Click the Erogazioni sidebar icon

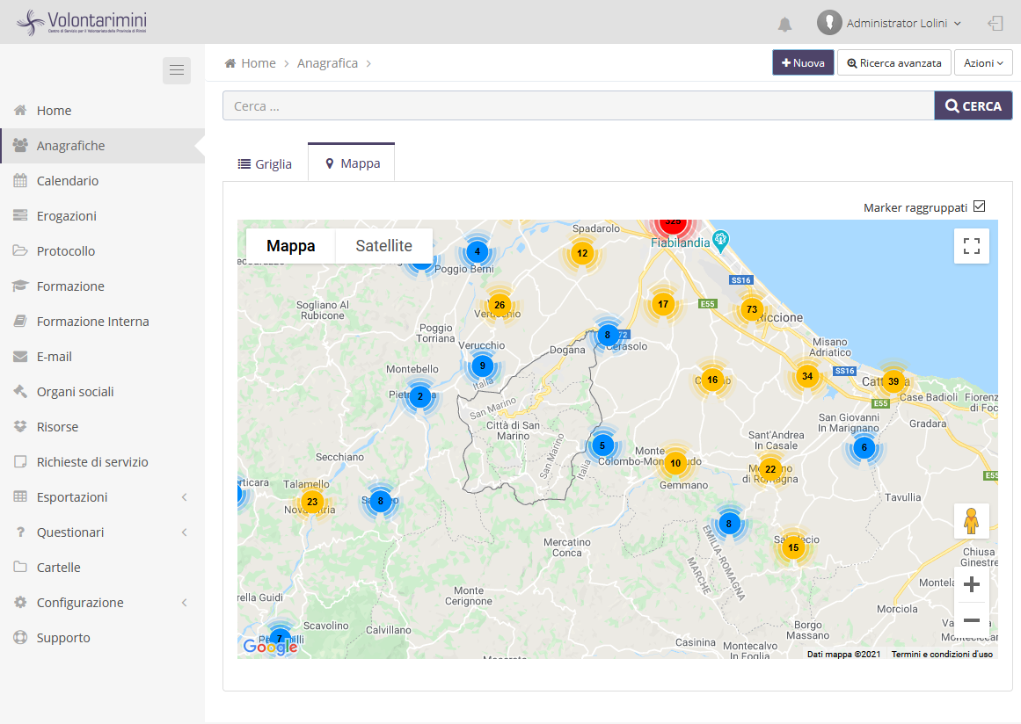point(20,215)
